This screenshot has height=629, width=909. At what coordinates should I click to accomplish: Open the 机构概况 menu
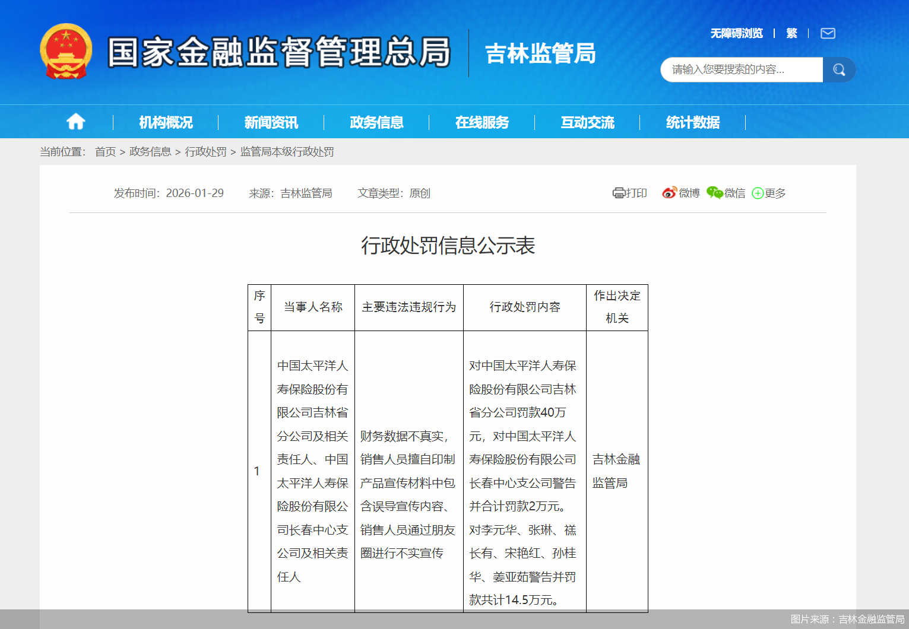click(165, 122)
